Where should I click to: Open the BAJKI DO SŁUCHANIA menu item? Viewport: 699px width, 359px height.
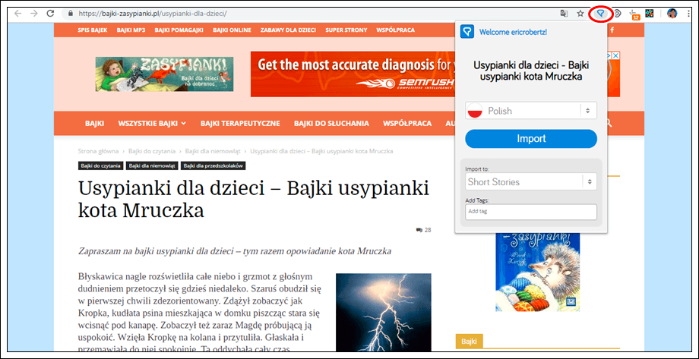click(x=331, y=123)
